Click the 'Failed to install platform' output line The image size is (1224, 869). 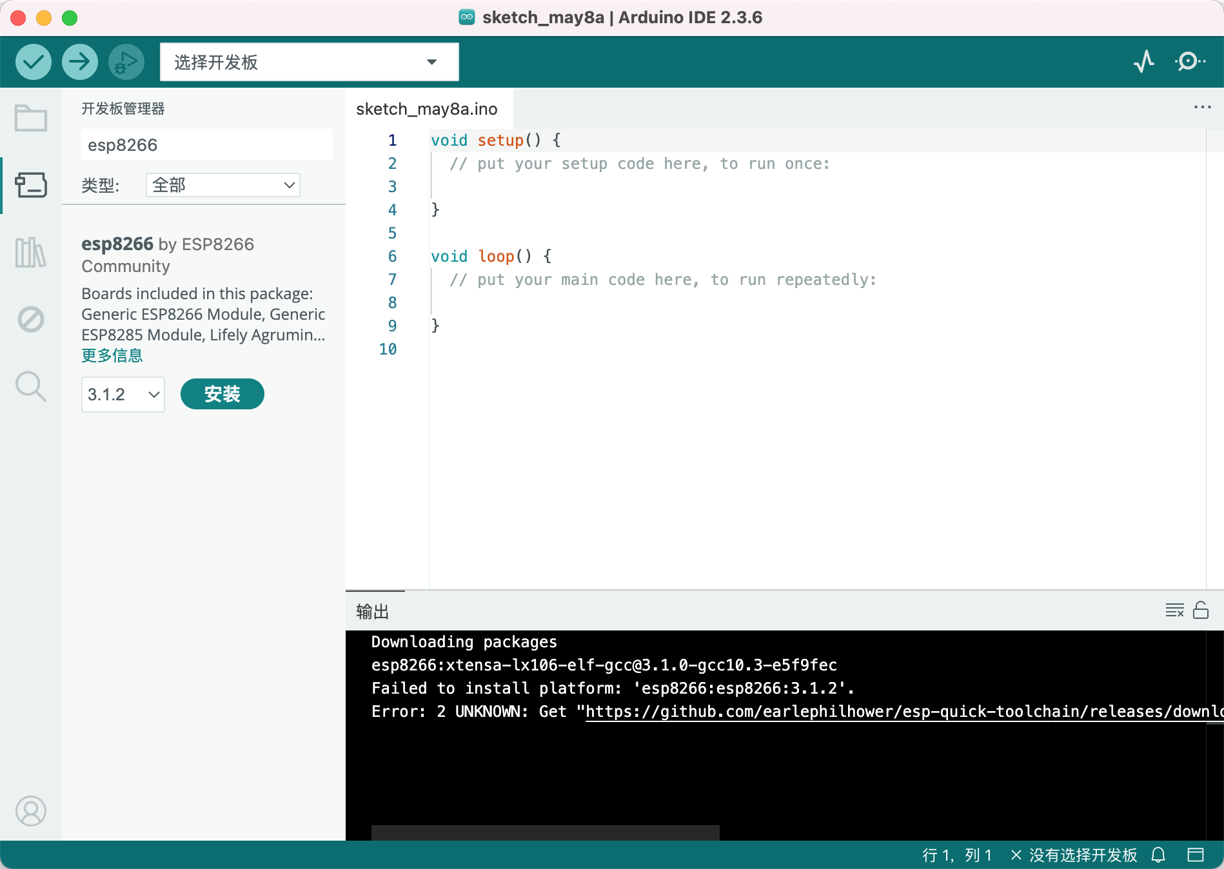(x=613, y=688)
